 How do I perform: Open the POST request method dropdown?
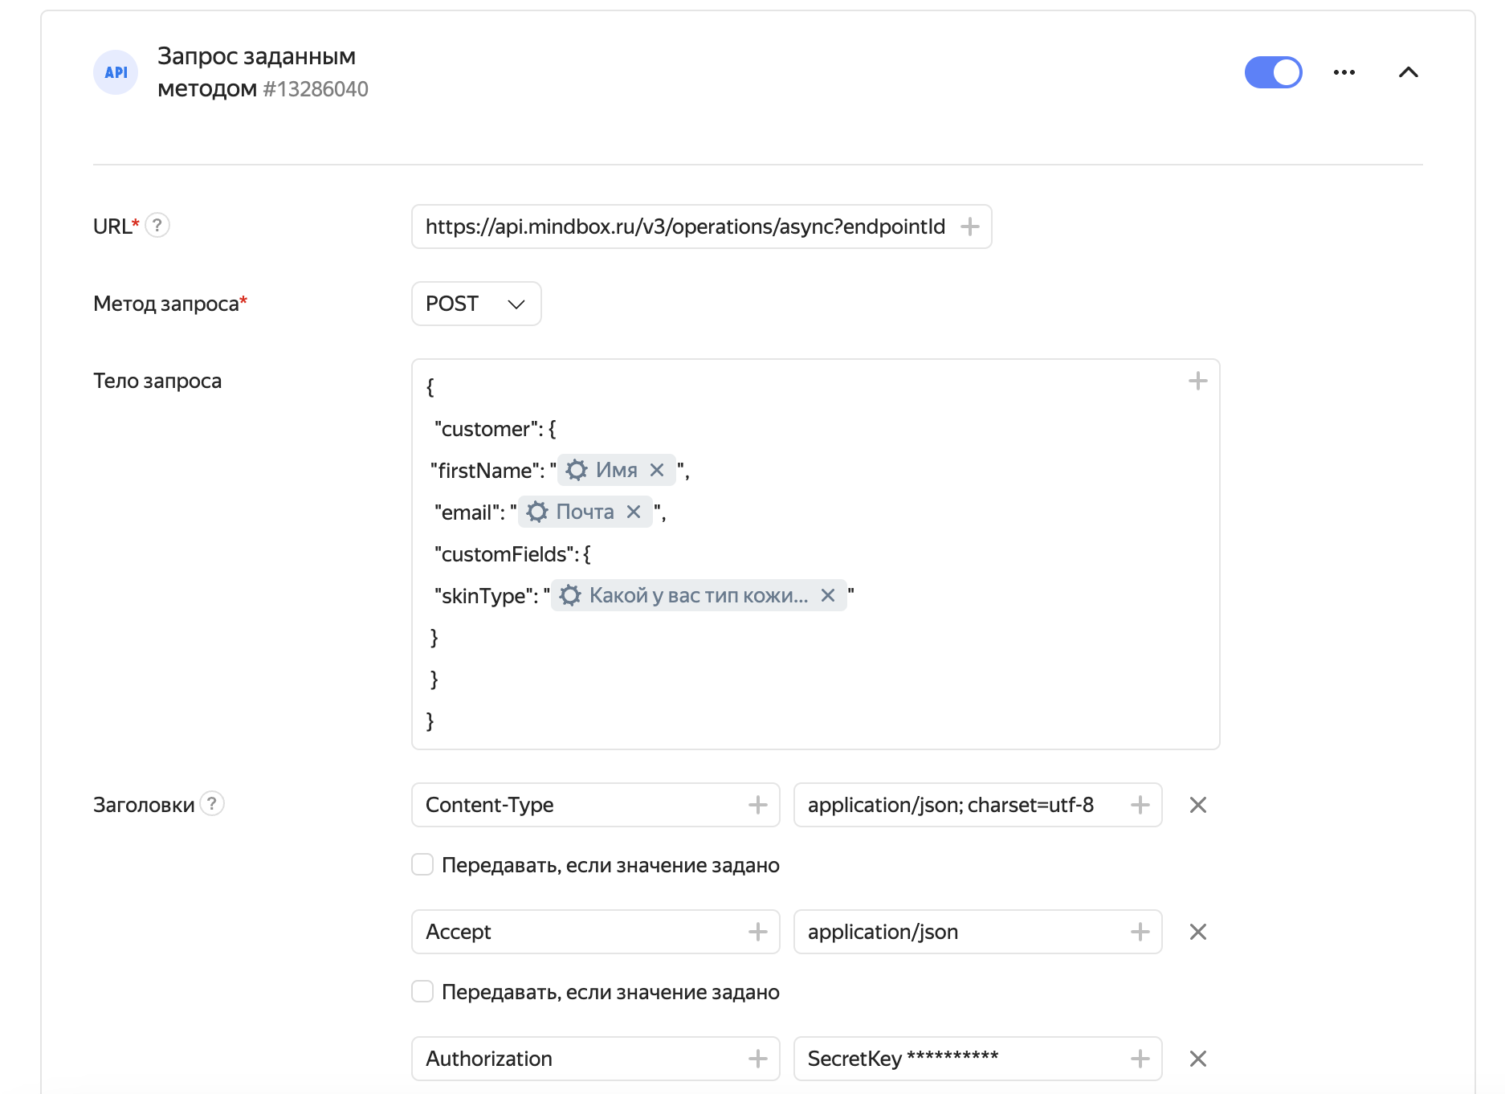pyautogui.click(x=476, y=304)
